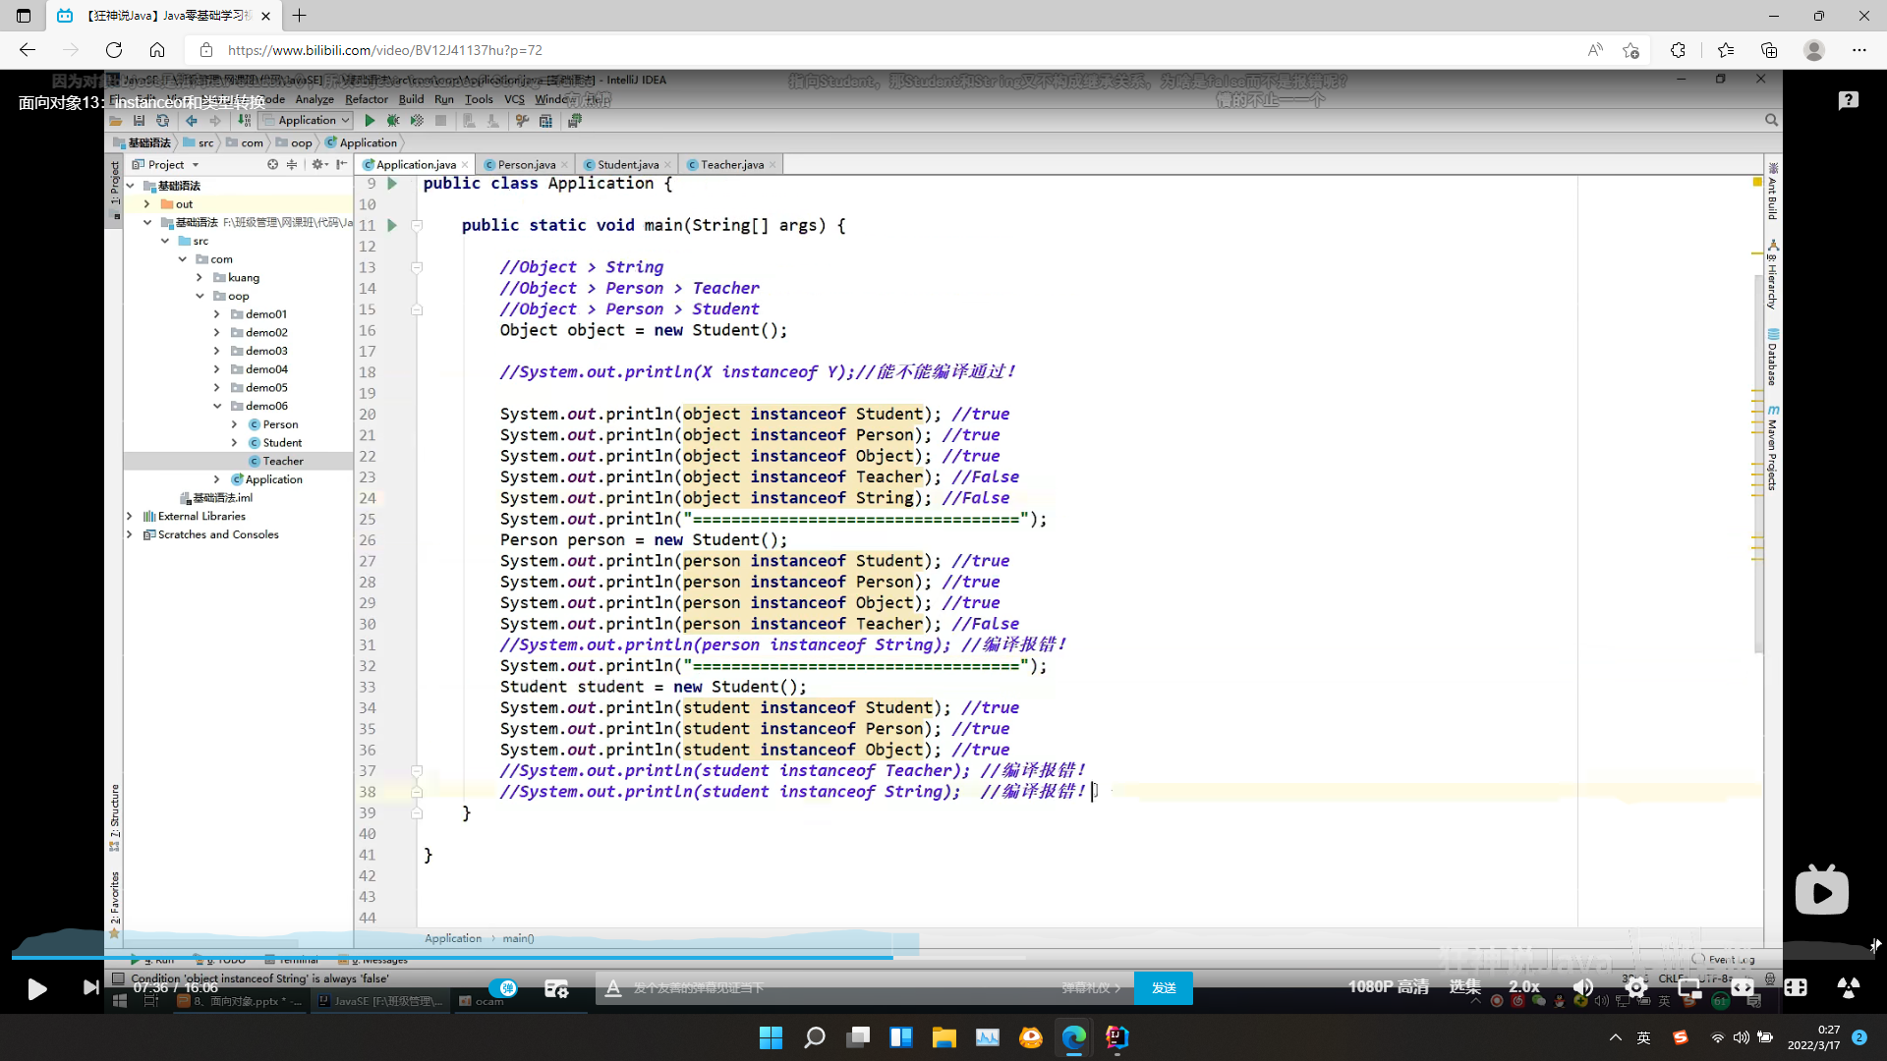Open the 2.0x playback speed menu
The image size is (1887, 1061).
point(1524,986)
